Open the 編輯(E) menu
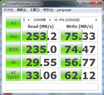Screen dimensions: 104x95 [21, 10]
